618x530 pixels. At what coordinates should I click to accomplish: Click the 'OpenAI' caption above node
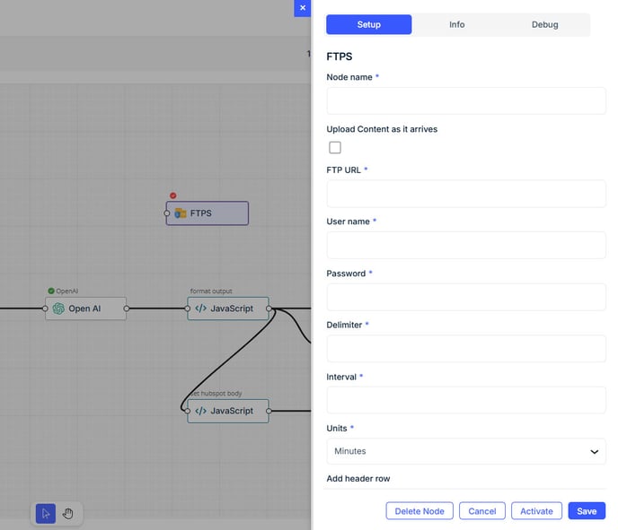tap(66, 291)
